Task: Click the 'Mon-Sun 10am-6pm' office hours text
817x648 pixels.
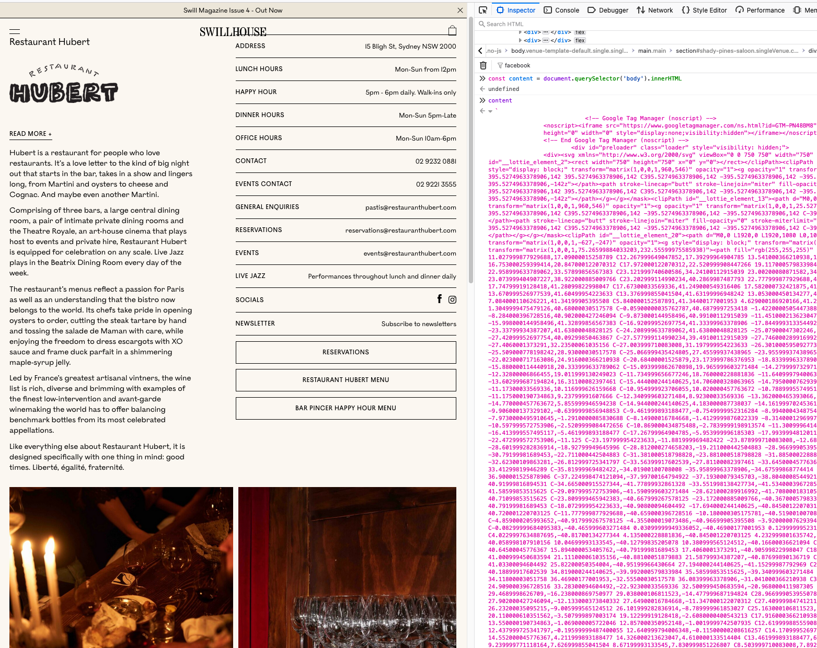Action: (426, 138)
